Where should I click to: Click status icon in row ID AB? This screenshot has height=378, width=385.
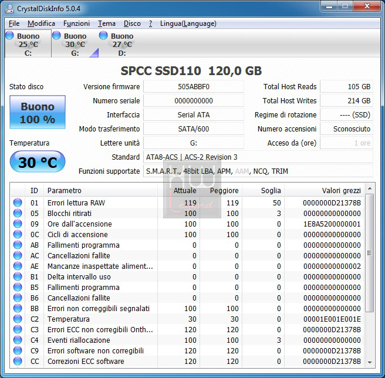(18, 245)
